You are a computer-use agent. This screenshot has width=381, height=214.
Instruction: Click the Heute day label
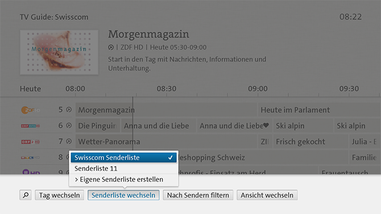tap(30, 89)
